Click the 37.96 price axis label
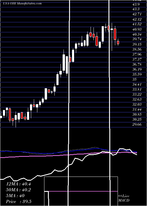The width and height of the screenshot is (147, 206). click(x=137, y=54)
